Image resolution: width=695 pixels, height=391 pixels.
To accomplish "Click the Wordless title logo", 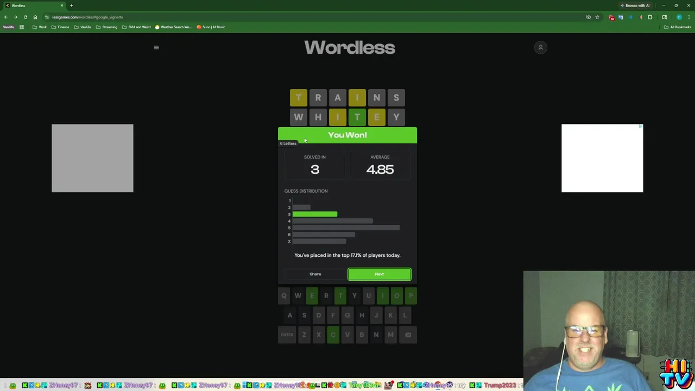I will 350,48.
